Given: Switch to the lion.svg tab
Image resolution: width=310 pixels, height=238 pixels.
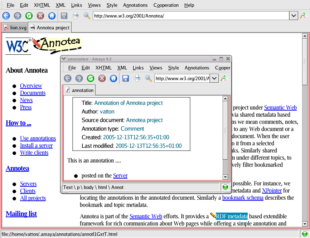Looking at the screenshot, I should pyautogui.click(x=15, y=28).
